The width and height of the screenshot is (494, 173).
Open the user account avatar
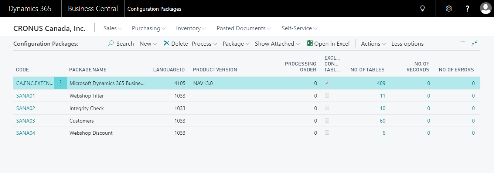tap(486, 8)
